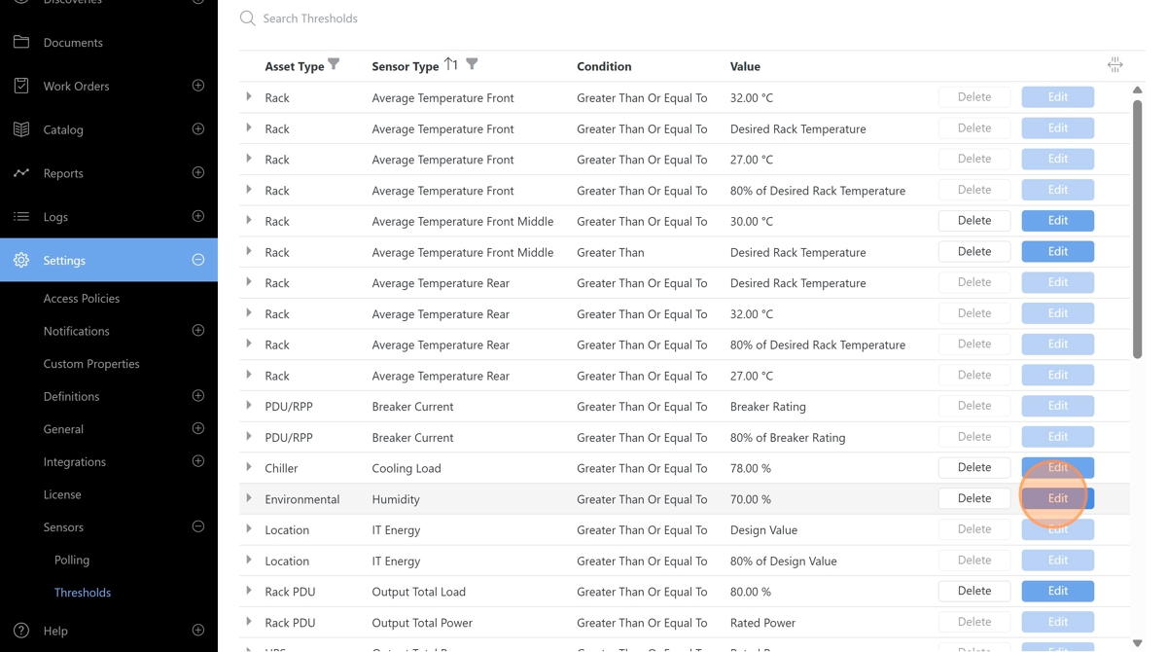This screenshot has height=652, width=1167.
Task: Click the table scrollbar down arrow
Action: pyautogui.click(x=1137, y=643)
